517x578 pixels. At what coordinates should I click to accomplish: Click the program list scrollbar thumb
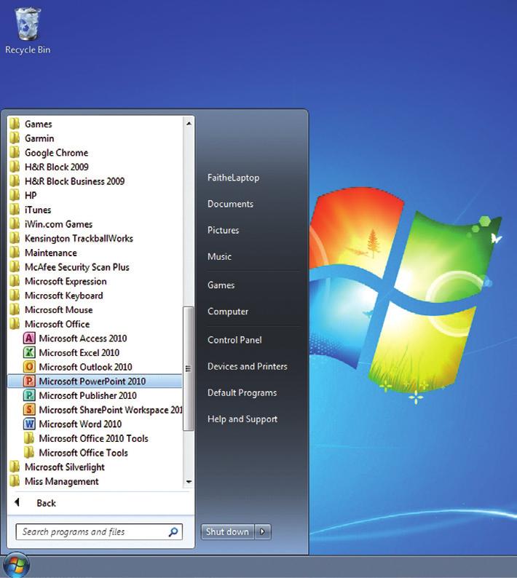[x=189, y=368]
